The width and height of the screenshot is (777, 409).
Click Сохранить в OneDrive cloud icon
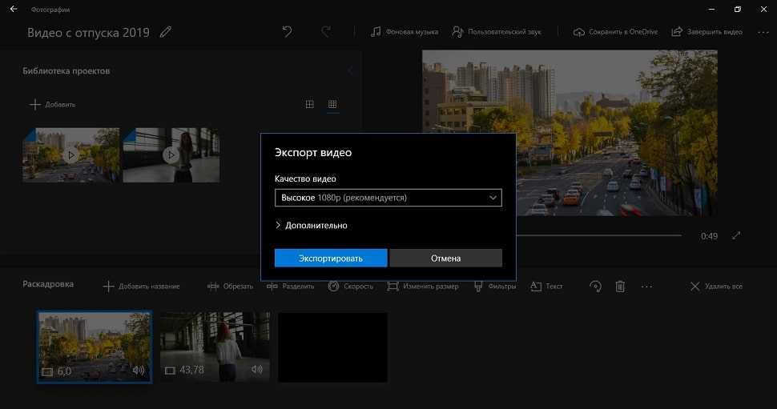[x=615, y=32]
